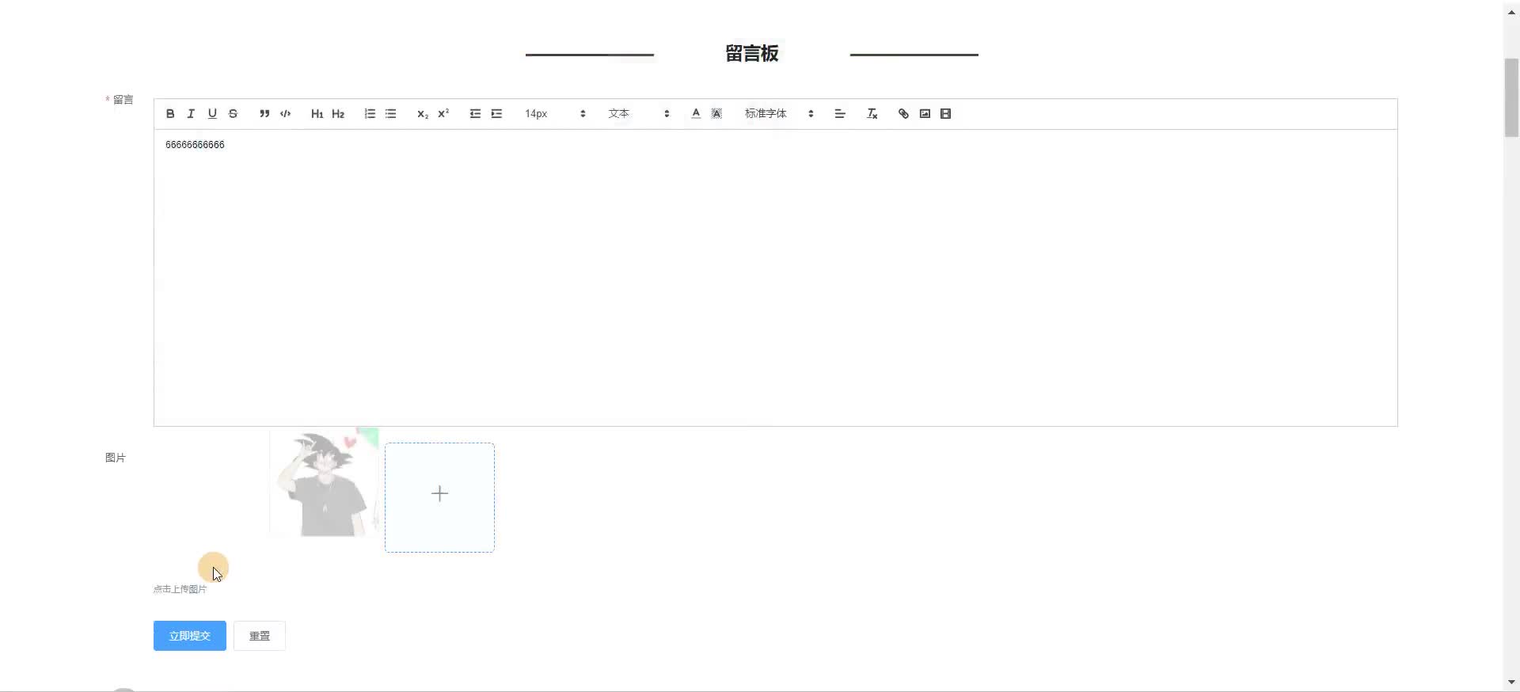Click the 点击上传图片 hint text
The height and width of the screenshot is (692, 1520).
(180, 589)
